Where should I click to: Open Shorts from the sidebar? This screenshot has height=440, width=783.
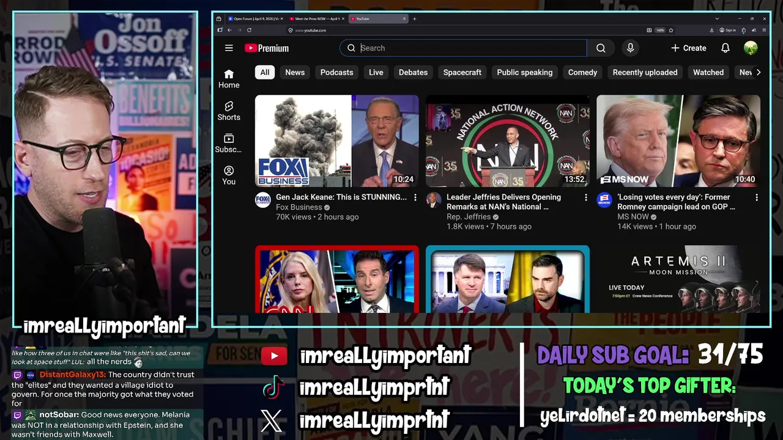[229, 111]
